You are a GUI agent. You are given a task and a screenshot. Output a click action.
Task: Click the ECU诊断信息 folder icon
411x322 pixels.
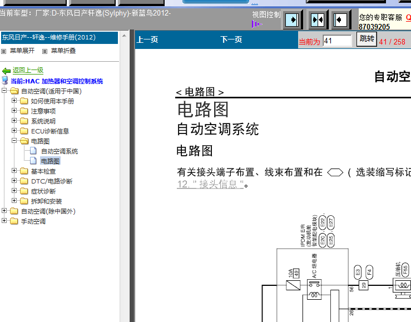pos(24,131)
